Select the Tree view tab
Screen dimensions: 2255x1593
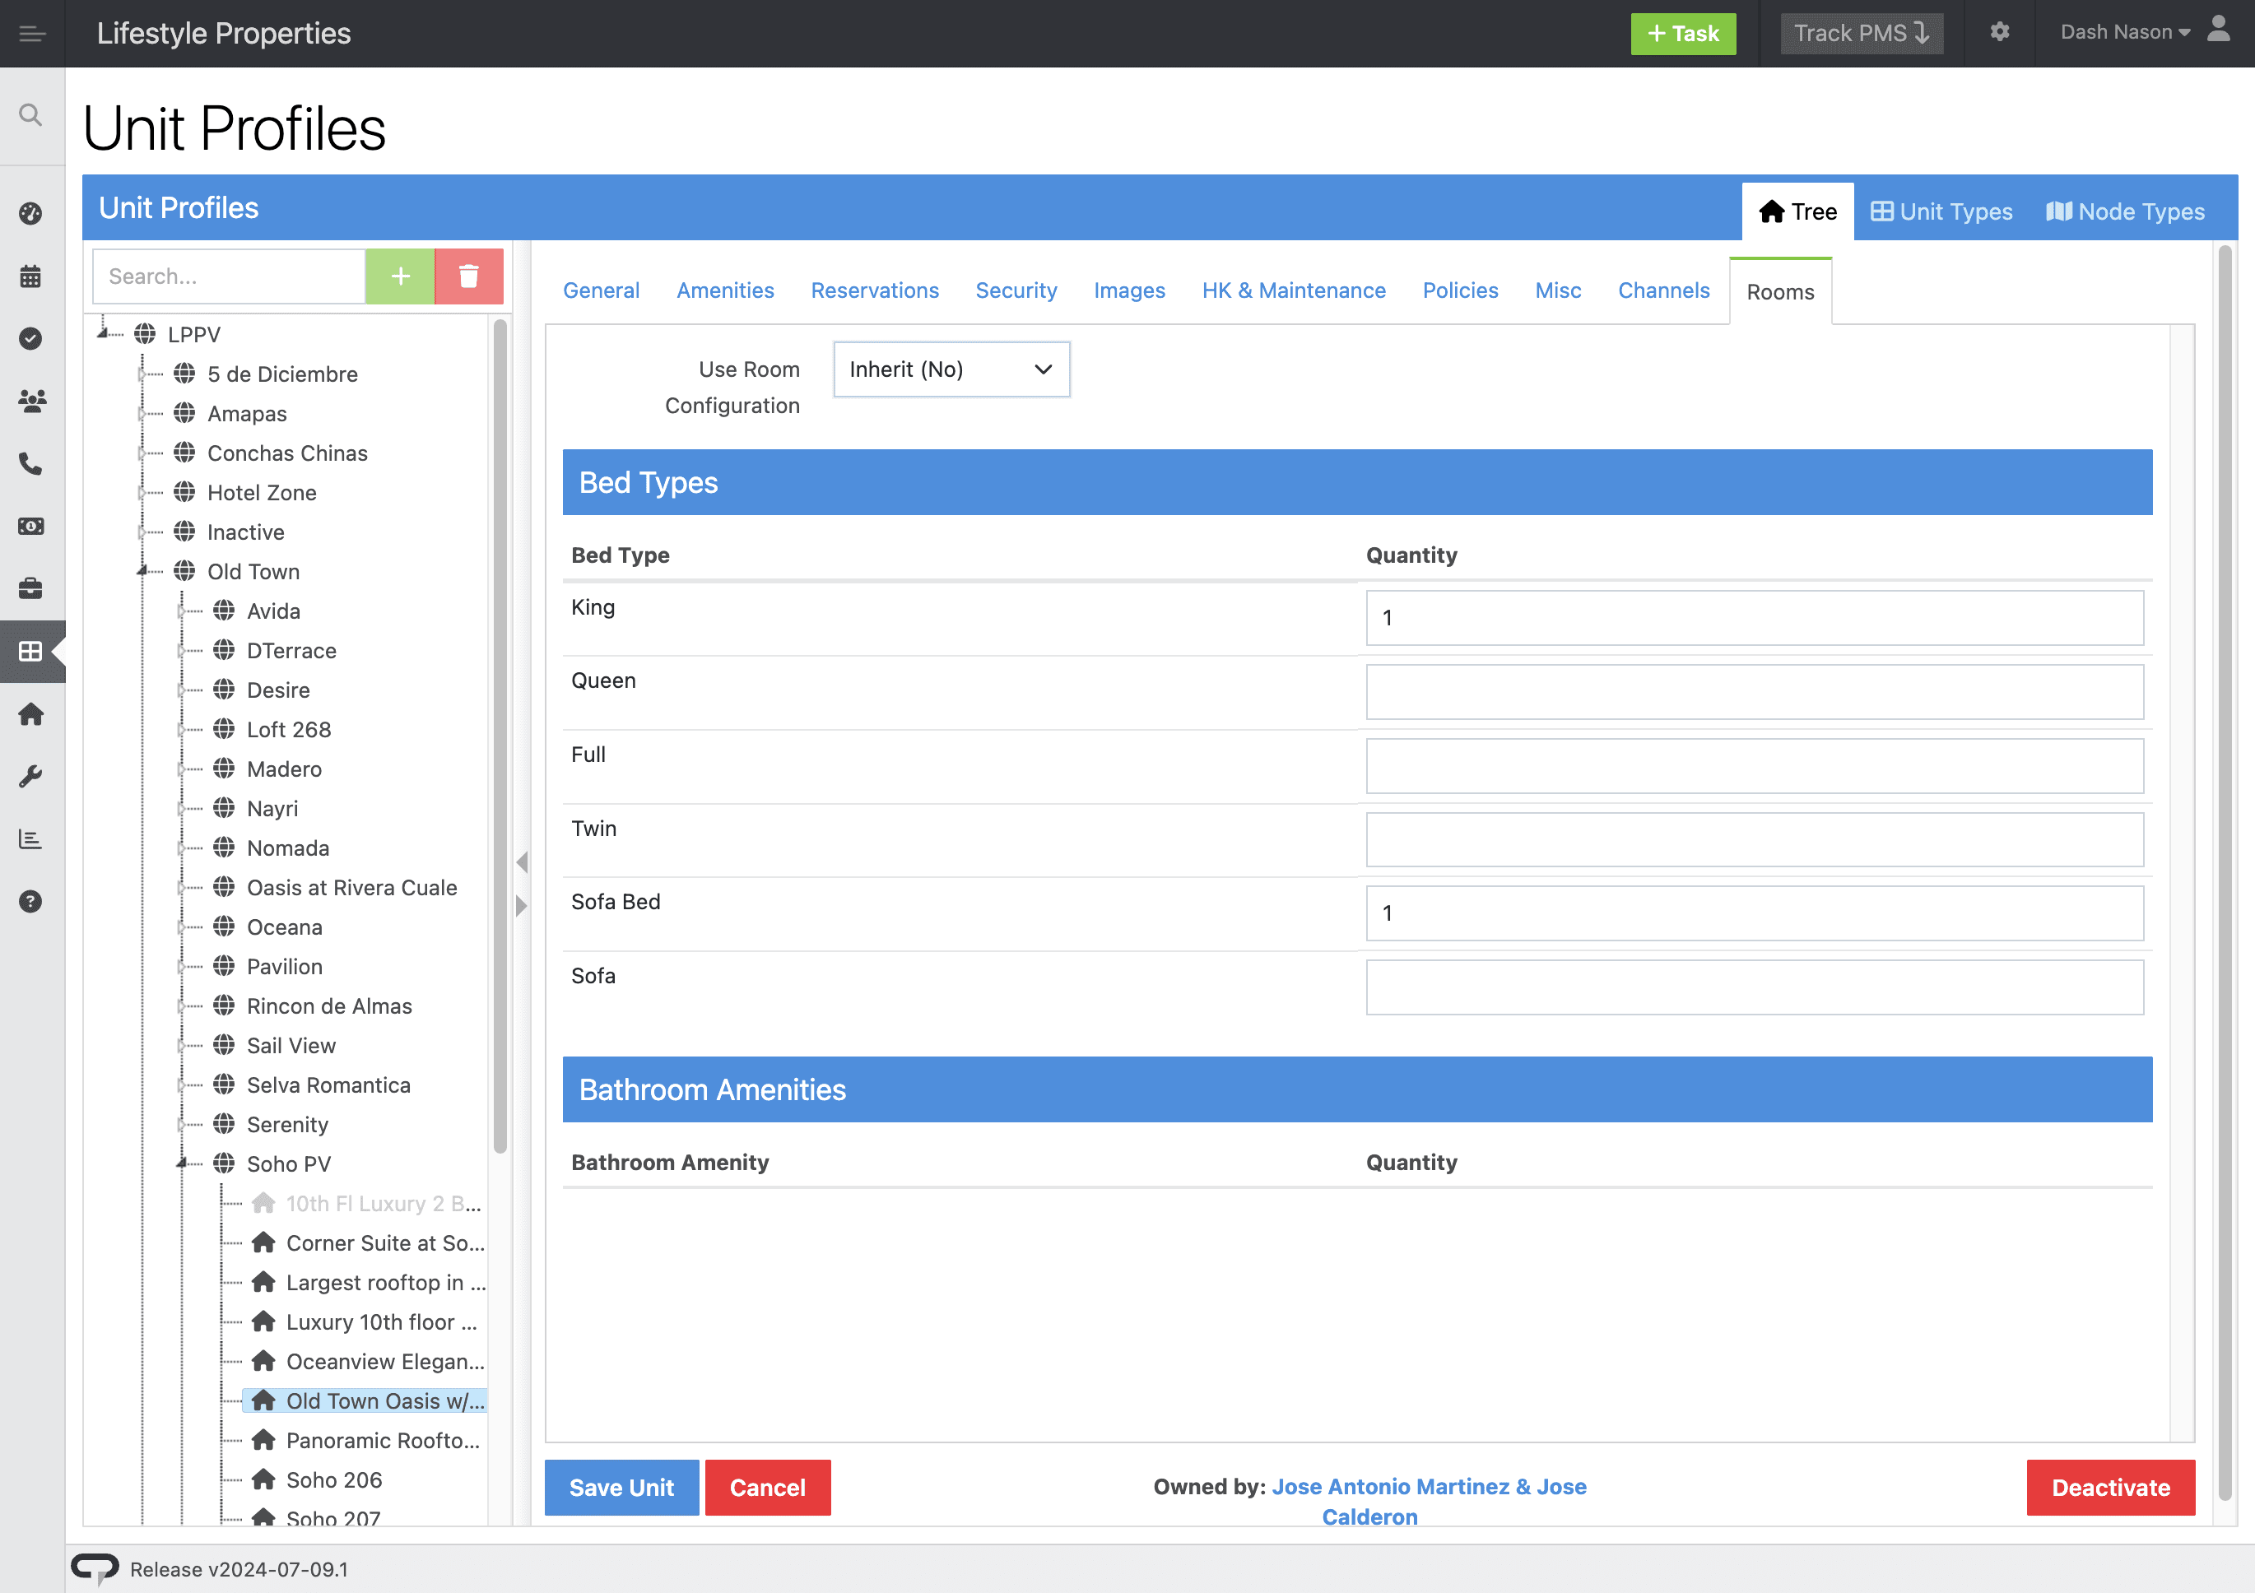(x=1797, y=211)
